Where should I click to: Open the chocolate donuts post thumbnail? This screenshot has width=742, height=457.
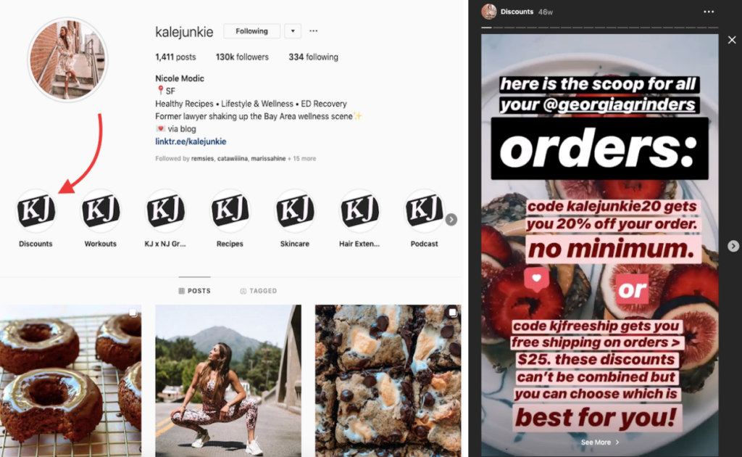70,381
